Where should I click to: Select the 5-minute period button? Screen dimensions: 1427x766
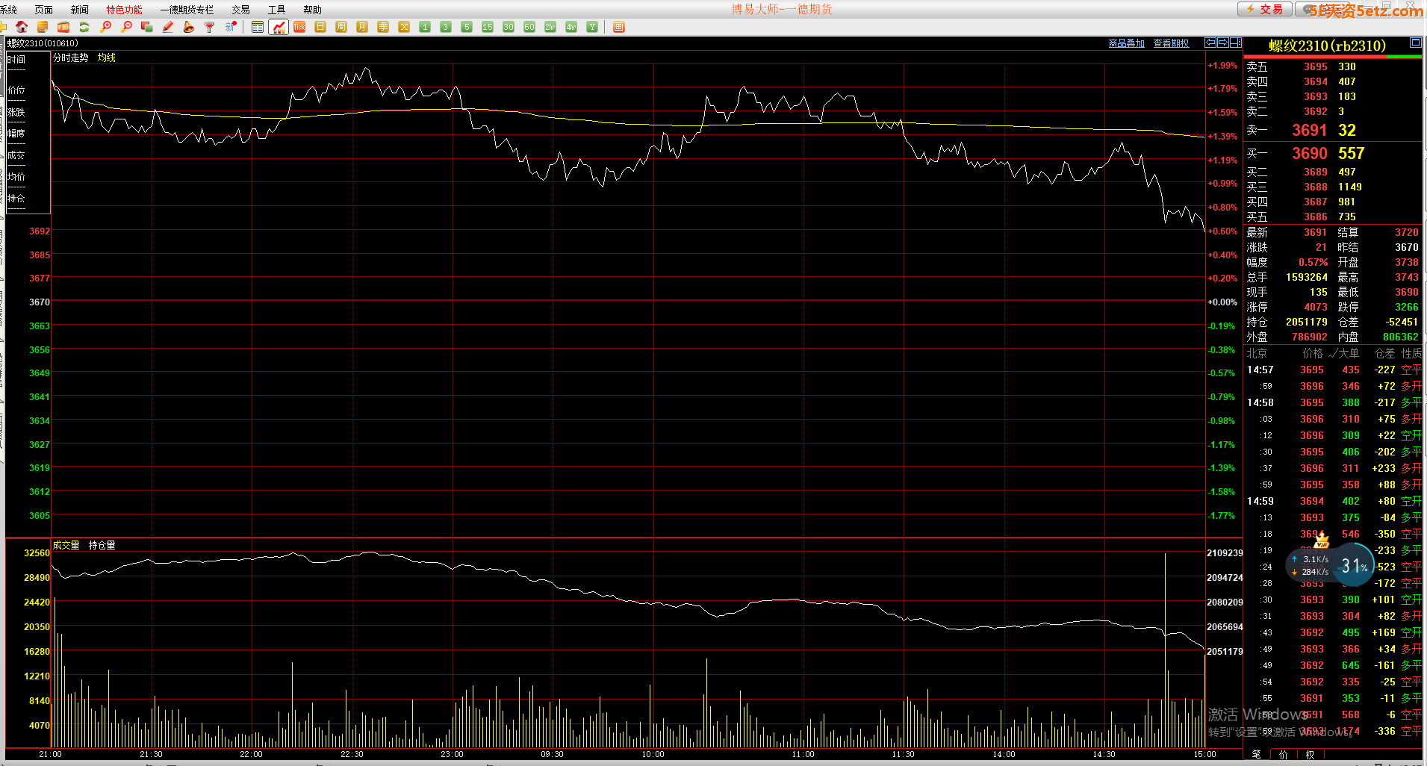[467, 27]
